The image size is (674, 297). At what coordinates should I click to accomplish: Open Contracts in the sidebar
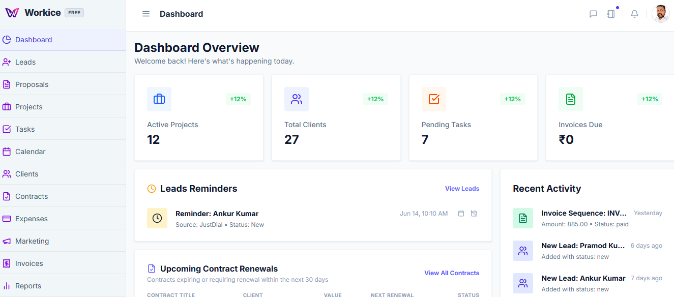pos(63,196)
